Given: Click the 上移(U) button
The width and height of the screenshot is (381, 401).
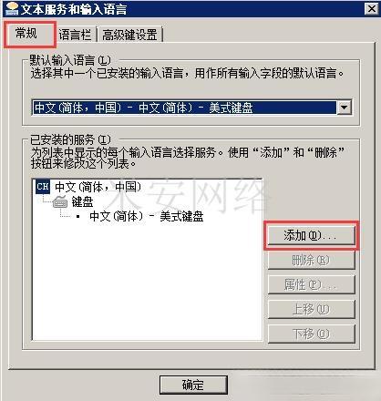Looking at the screenshot, I should pyautogui.click(x=312, y=309).
